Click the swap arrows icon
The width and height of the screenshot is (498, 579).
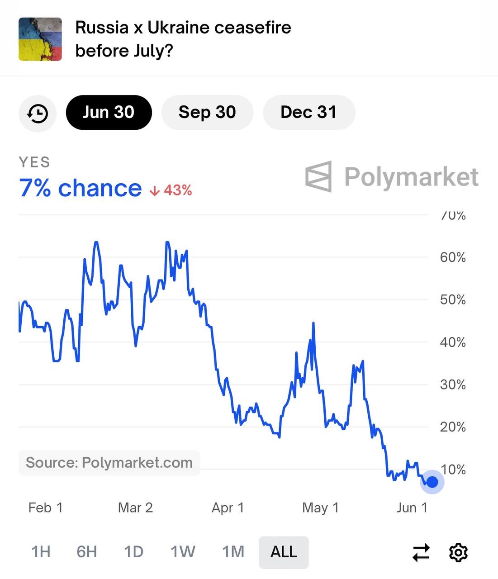click(x=421, y=552)
